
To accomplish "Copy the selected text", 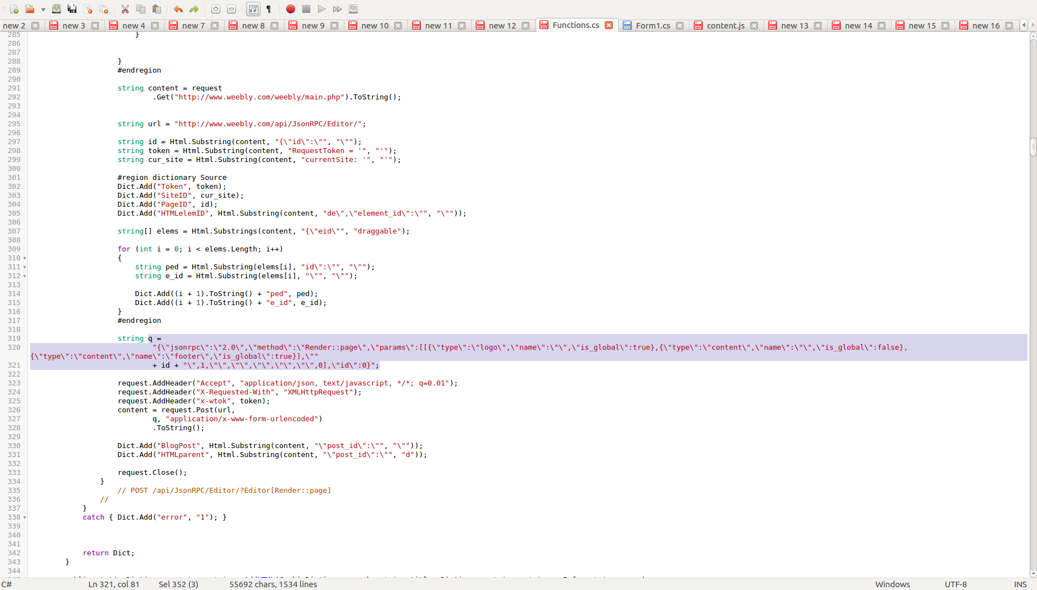I will click(x=141, y=9).
